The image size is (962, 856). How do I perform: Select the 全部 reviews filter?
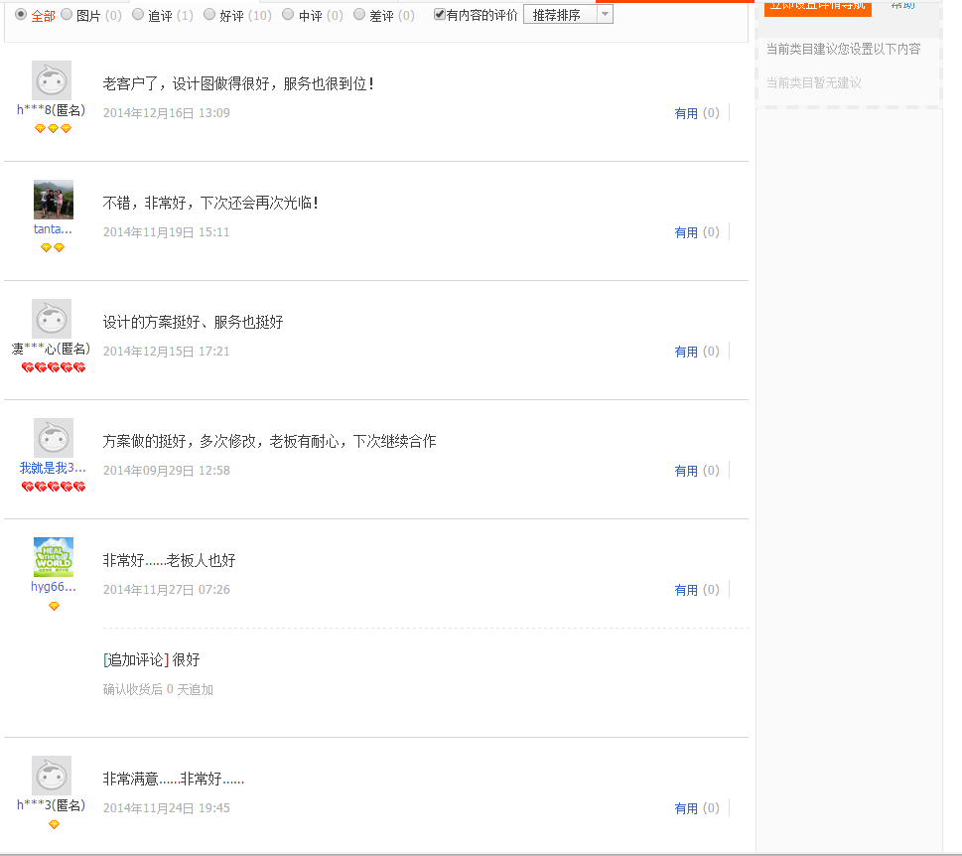(21, 15)
